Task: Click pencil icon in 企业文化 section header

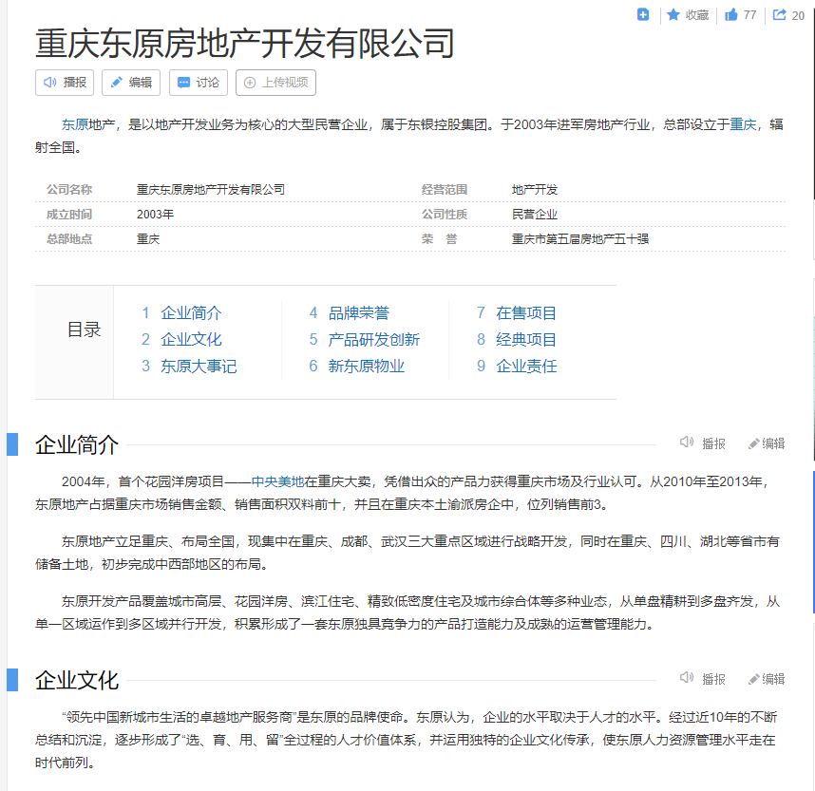Action: (x=753, y=679)
